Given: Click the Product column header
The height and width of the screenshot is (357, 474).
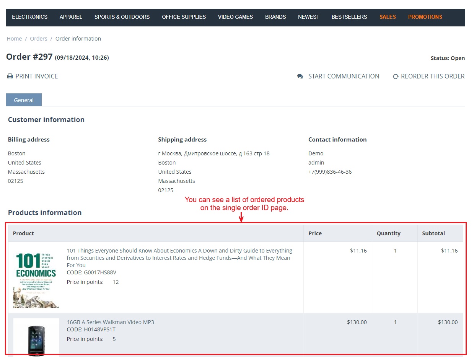Looking at the screenshot, I should click(x=23, y=233).
